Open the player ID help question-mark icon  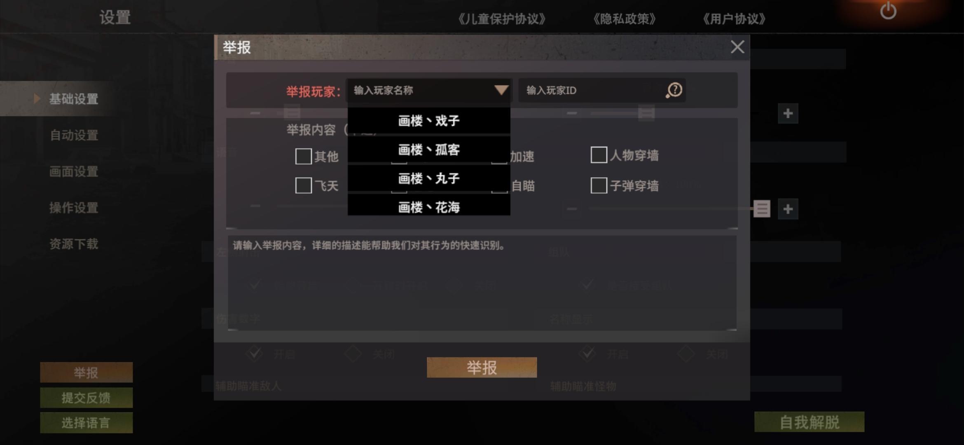coord(674,90)
